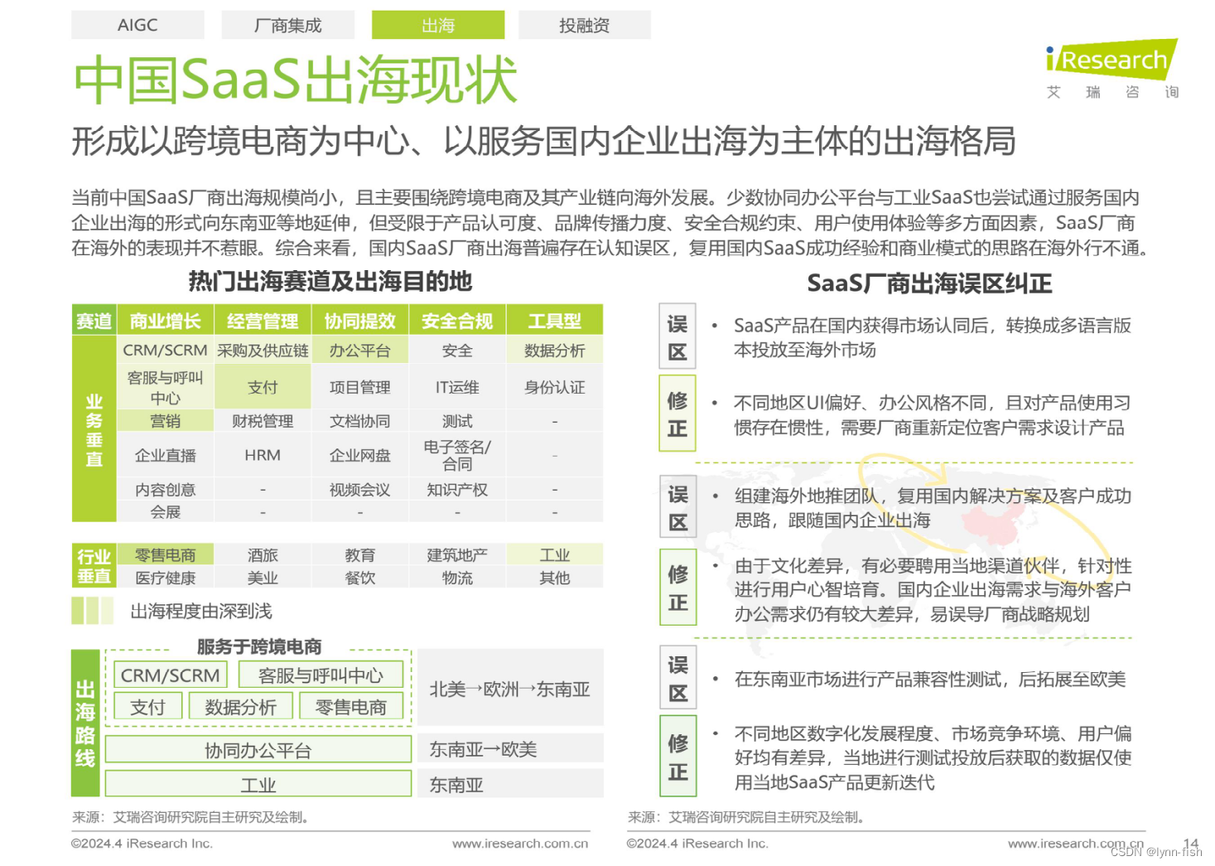
Task: Click the 经营管理 column header
Action: (x=263, y=321)
